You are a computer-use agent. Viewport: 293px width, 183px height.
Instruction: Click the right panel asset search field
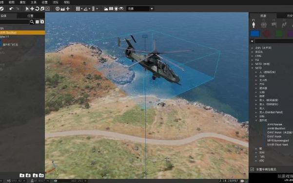[274, 41]
